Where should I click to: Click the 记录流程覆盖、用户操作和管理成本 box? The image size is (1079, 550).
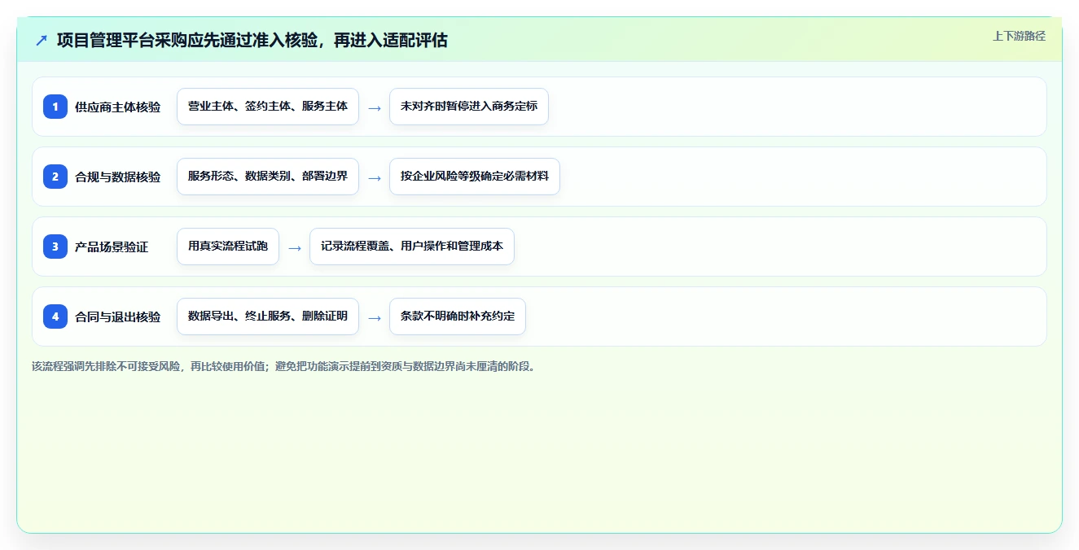412,247
